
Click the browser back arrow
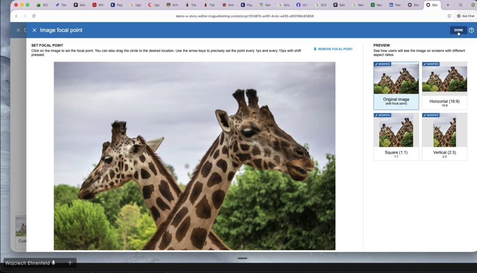click(x=16, y=16)
